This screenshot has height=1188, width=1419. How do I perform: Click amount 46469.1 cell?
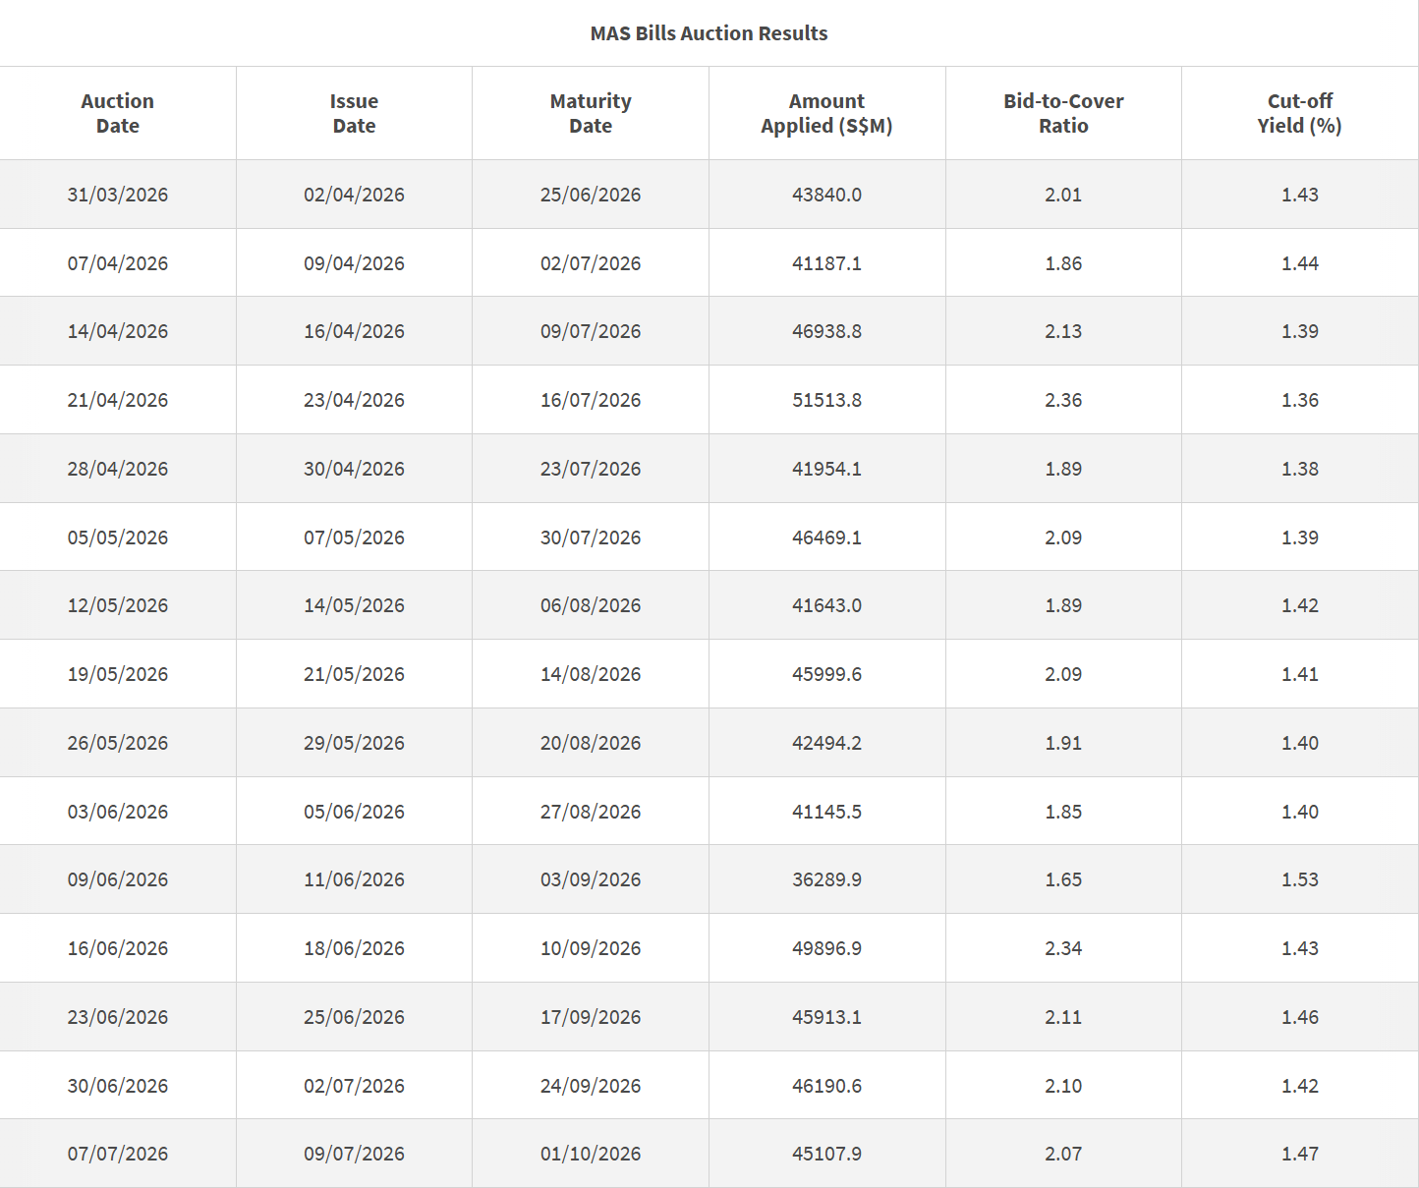click(826, 537)
